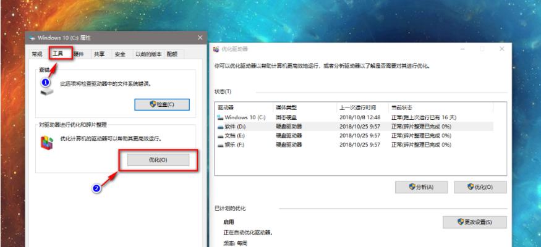The image size is (541, 247).
Task: Click the defragment colored blocks icon
Action: (x=47, y=142)
